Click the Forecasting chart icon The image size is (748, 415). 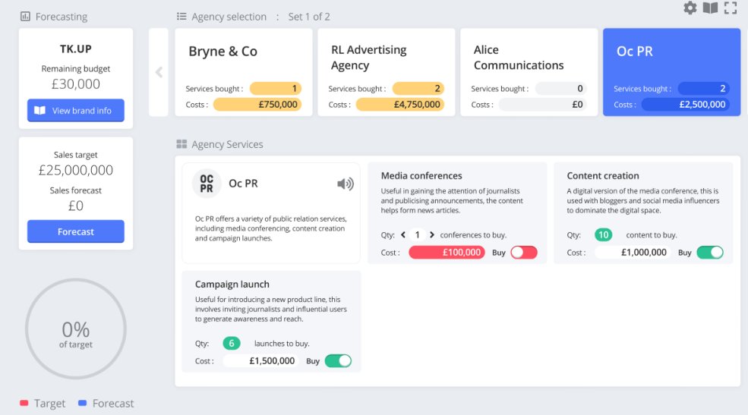pos(25,17)
